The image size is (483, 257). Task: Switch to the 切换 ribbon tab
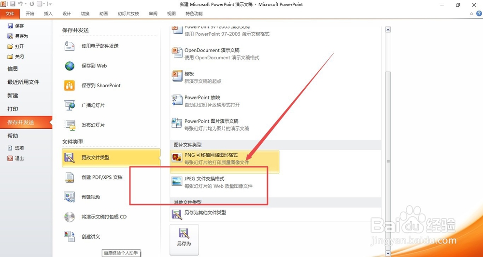coord(85,14)
